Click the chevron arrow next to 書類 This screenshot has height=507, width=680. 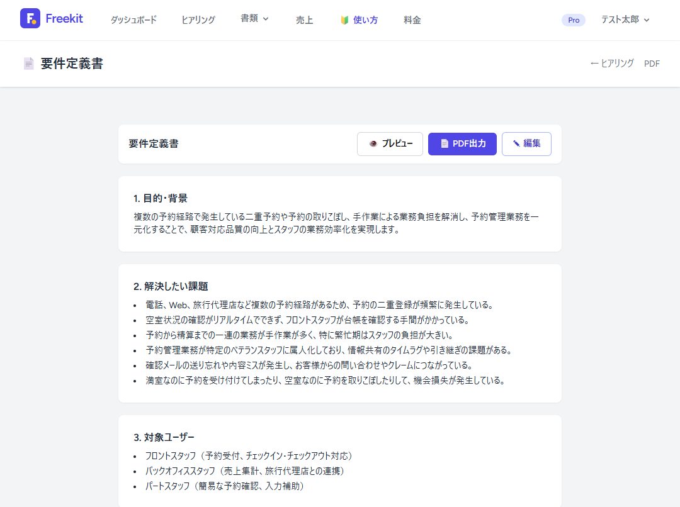pyautogui.click(x=266, y=19)
